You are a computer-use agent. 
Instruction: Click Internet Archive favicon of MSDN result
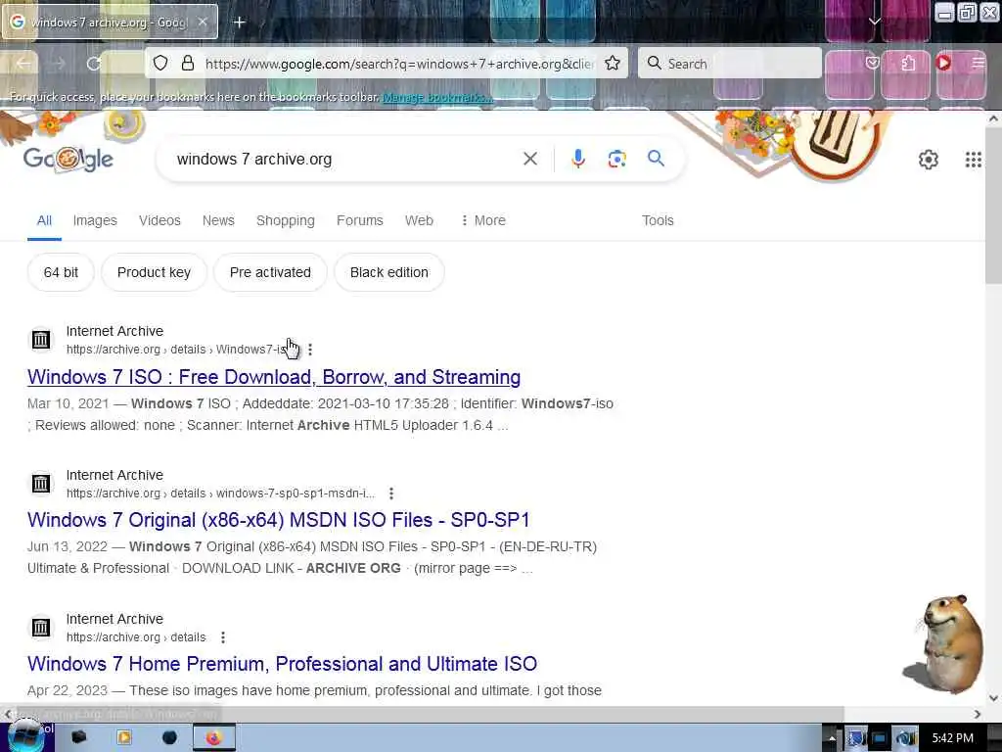coord(41,484)
